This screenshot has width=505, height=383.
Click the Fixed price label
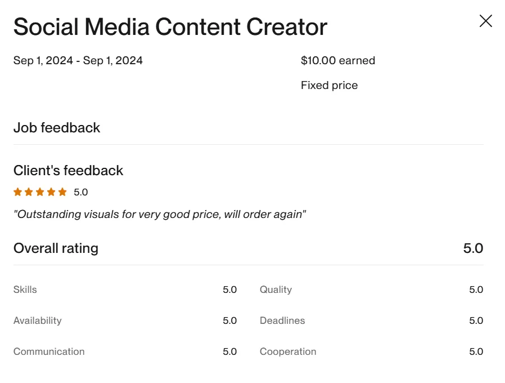click(329, 85)
